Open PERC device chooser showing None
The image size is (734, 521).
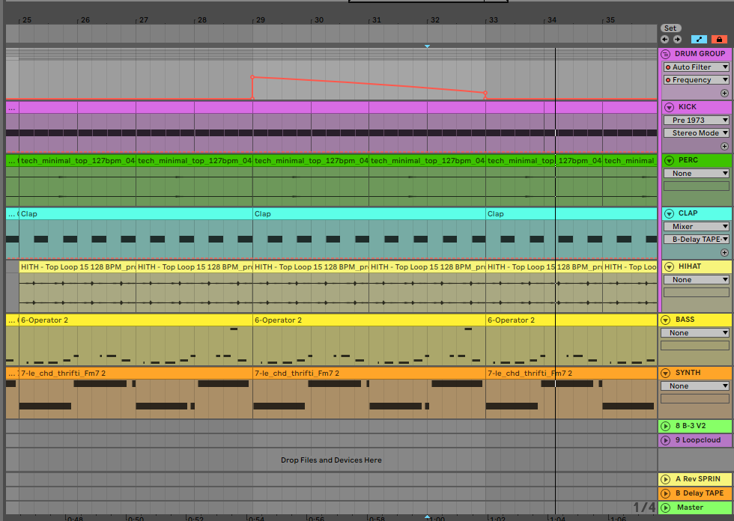click(x=696, y=174)
